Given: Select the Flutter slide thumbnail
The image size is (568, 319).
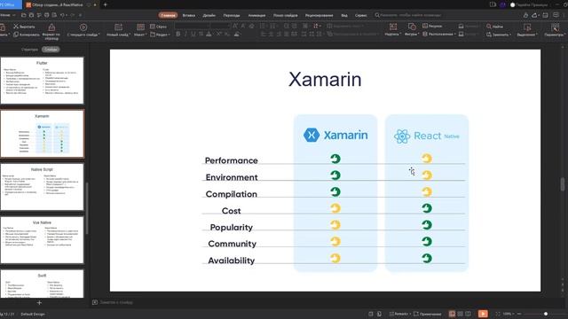Looking at the screenshot, I should tap(42, 81).
